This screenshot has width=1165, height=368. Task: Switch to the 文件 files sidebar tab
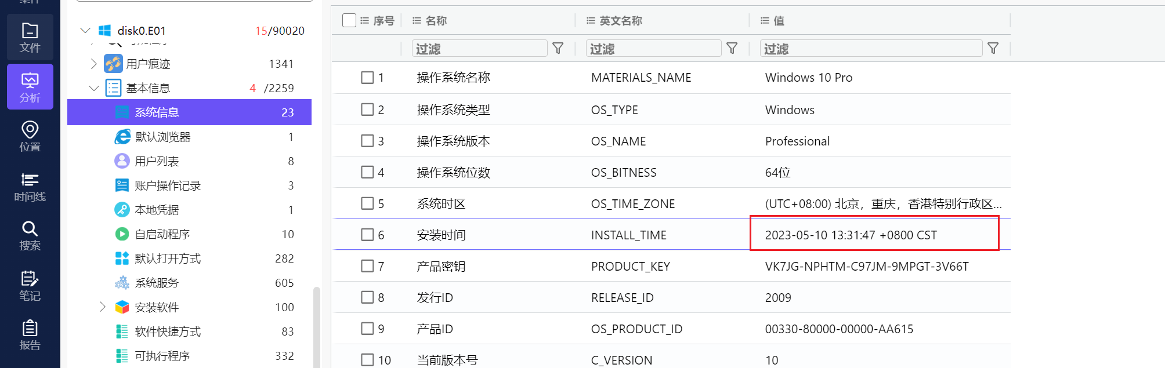tap(30, 37)
